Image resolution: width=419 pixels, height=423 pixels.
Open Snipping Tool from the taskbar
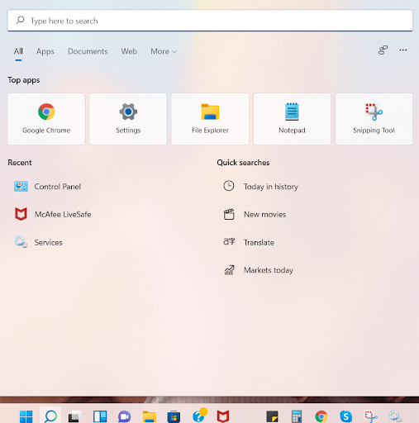371,416
